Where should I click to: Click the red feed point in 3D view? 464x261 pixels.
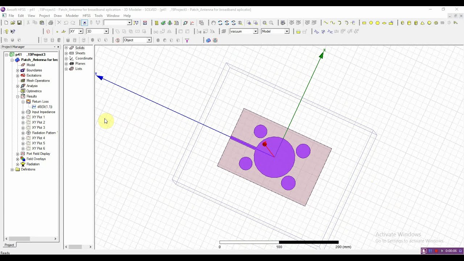[265, 144]
